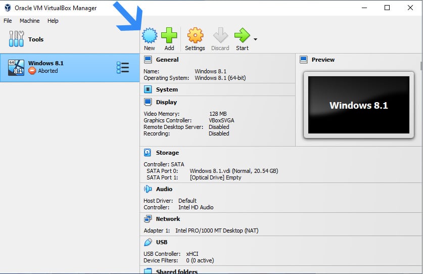Click the Preview panel heading
This screenshot has height=274, width=423.
pyautogui.click(x=323, y=60)
